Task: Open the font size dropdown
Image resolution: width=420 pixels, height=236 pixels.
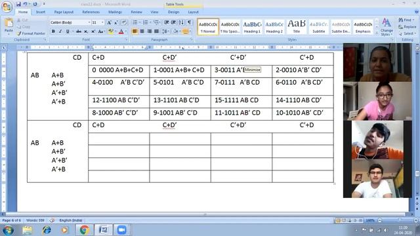Action: tap(102, 22)
